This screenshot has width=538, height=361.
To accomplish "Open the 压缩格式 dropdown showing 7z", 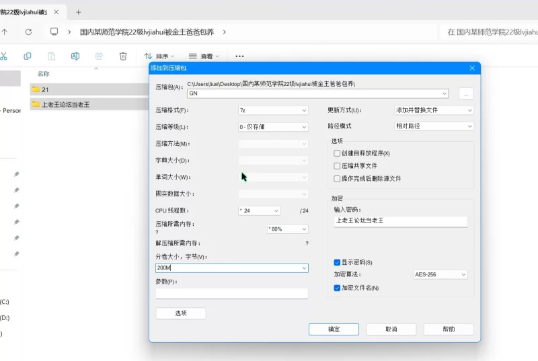I will 273,110.
